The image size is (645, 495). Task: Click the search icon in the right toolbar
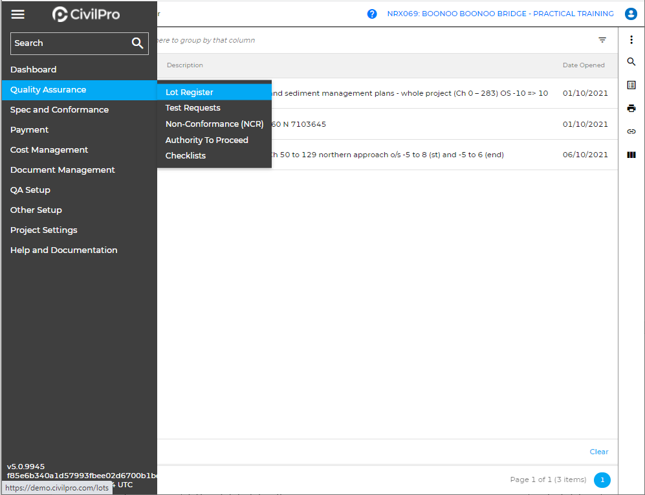[631, 62]
